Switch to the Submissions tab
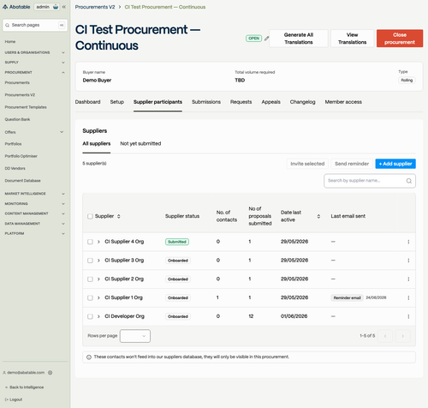This screenshot has width=428, height=408. (x=206, y=102)
